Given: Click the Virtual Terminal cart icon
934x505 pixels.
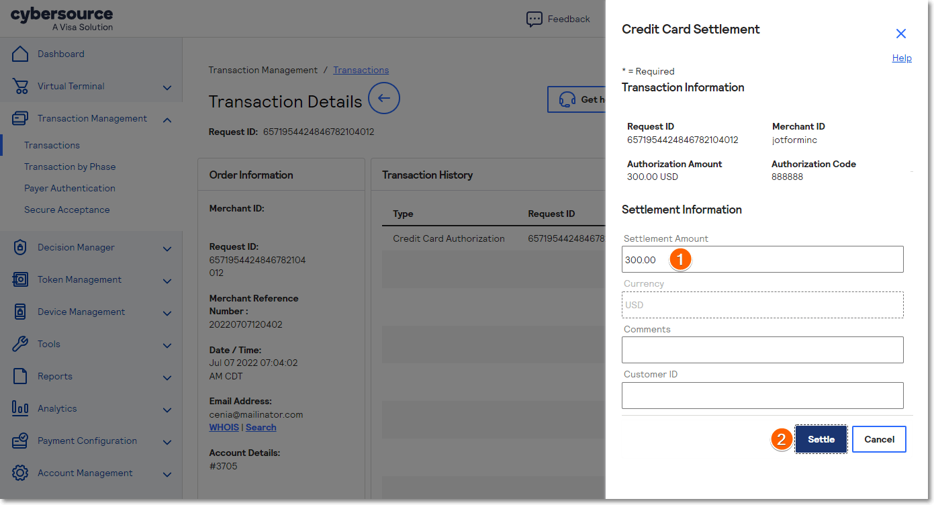Looking at the screenshot, I should point(20,86).
